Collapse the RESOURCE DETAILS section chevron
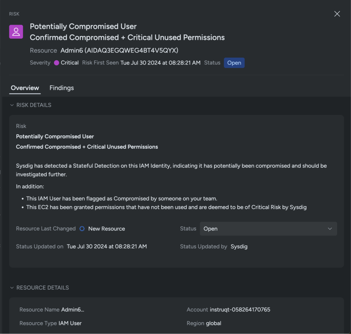This screenshot has height=334, width=351. [x=12, y=288]
